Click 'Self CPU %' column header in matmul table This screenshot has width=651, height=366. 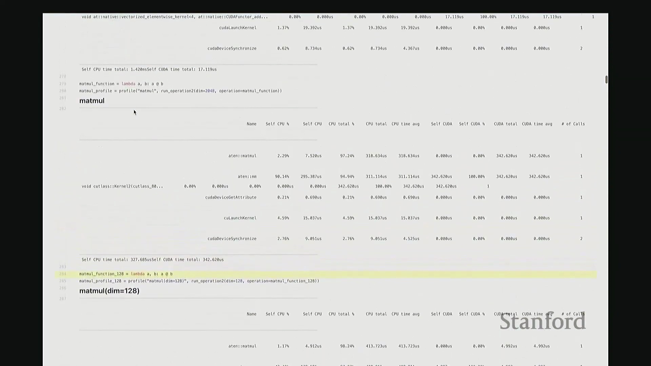277,124
